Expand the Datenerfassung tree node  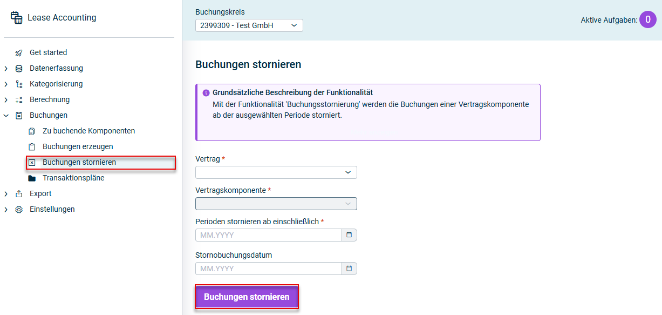[x=6, y=69]
